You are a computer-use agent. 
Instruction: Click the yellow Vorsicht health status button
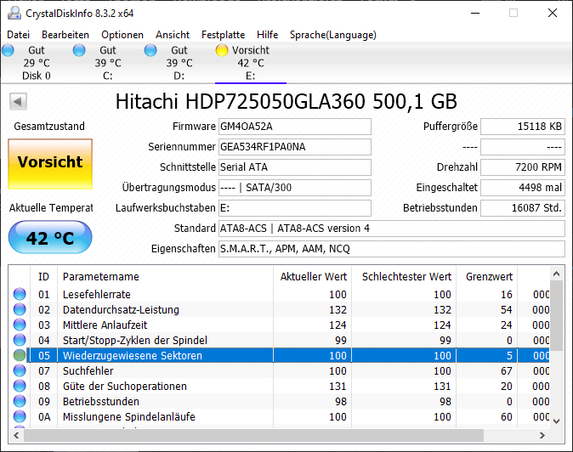pyautogui.click(x=50, y=164)
